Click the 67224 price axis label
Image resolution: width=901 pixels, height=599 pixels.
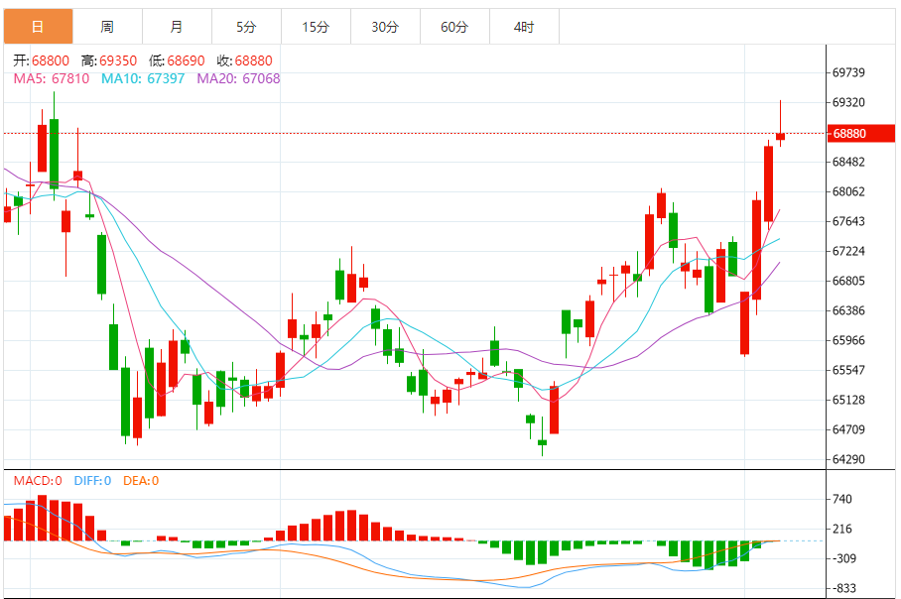(848, 251)
